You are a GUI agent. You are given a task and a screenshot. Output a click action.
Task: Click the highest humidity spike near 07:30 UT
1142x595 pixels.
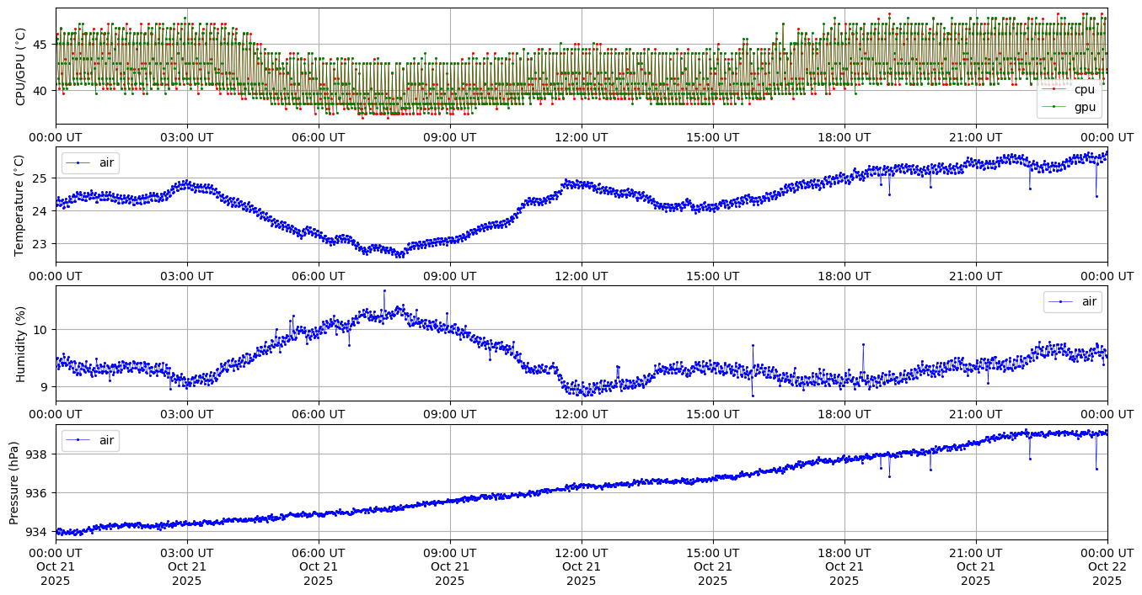pyautogui.click(x=384, y=290)
